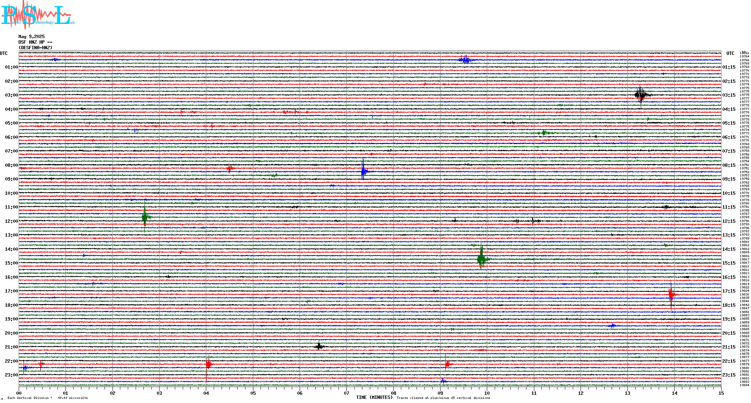Click the 06:00 hour label
This screenshot has height=403, width=751.
point(11,137)
